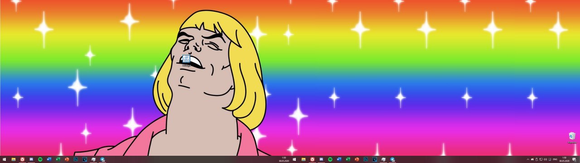Image resolution: width=580 pixels, height=163 pixels.
Task: Switch the ENG input language indicator
Action: [x=555, y=159]
